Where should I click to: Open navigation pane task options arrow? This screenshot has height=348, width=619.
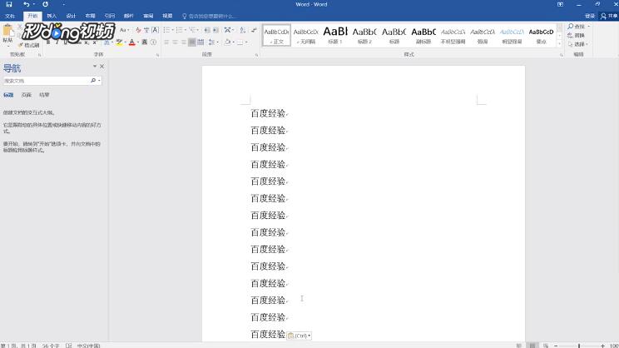[x=95, y=66]
